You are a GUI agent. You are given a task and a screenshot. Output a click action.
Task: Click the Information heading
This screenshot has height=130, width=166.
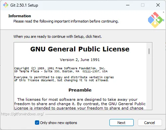point(20,16)
